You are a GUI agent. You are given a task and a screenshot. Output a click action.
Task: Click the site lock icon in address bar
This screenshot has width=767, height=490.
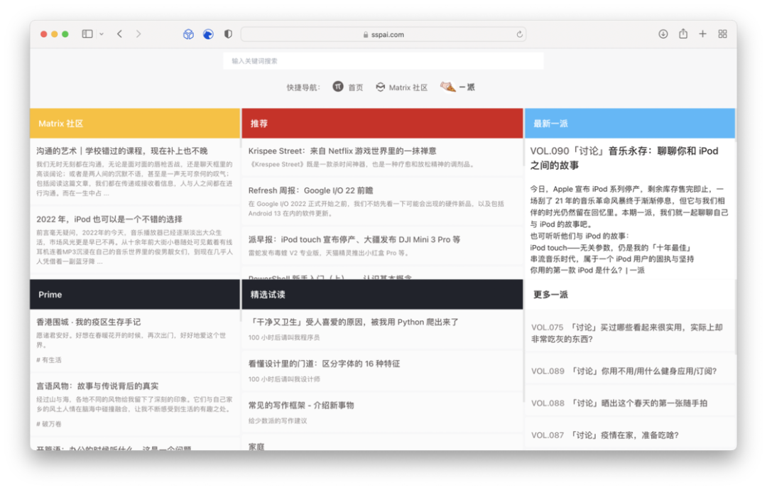pos(366,35)
